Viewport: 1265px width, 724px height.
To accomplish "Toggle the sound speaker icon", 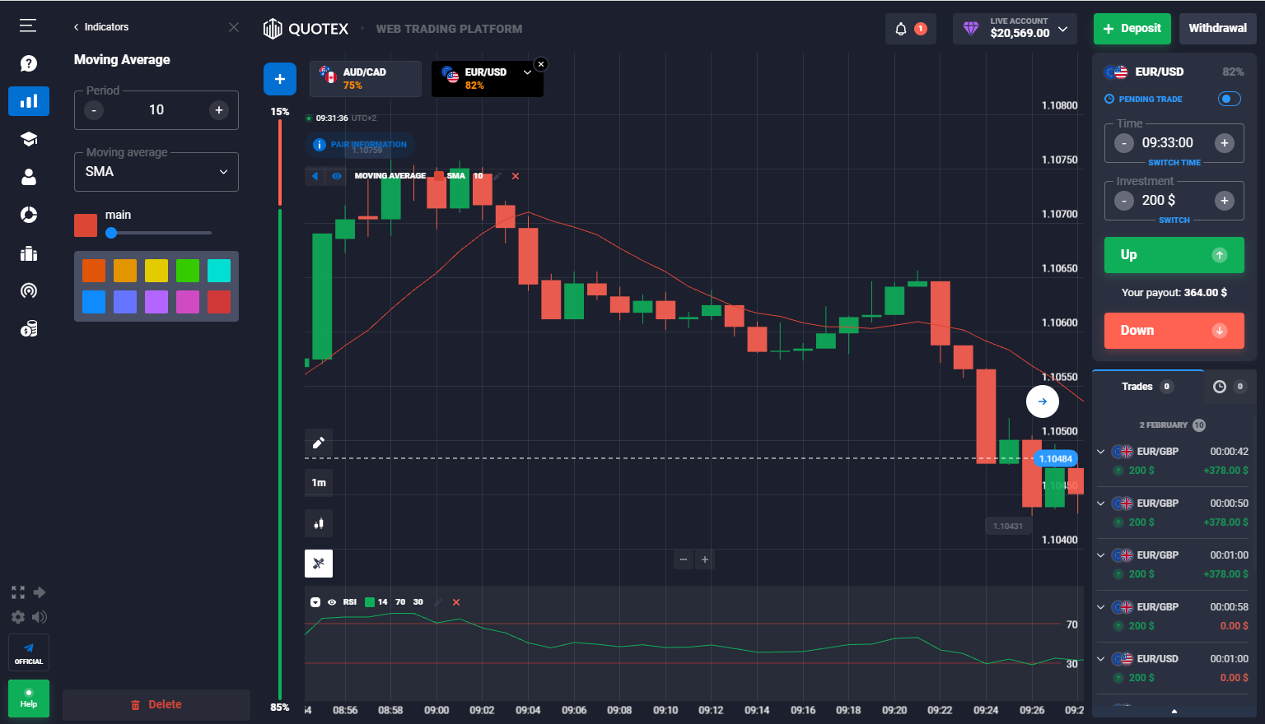I will [x=39, y=617].
